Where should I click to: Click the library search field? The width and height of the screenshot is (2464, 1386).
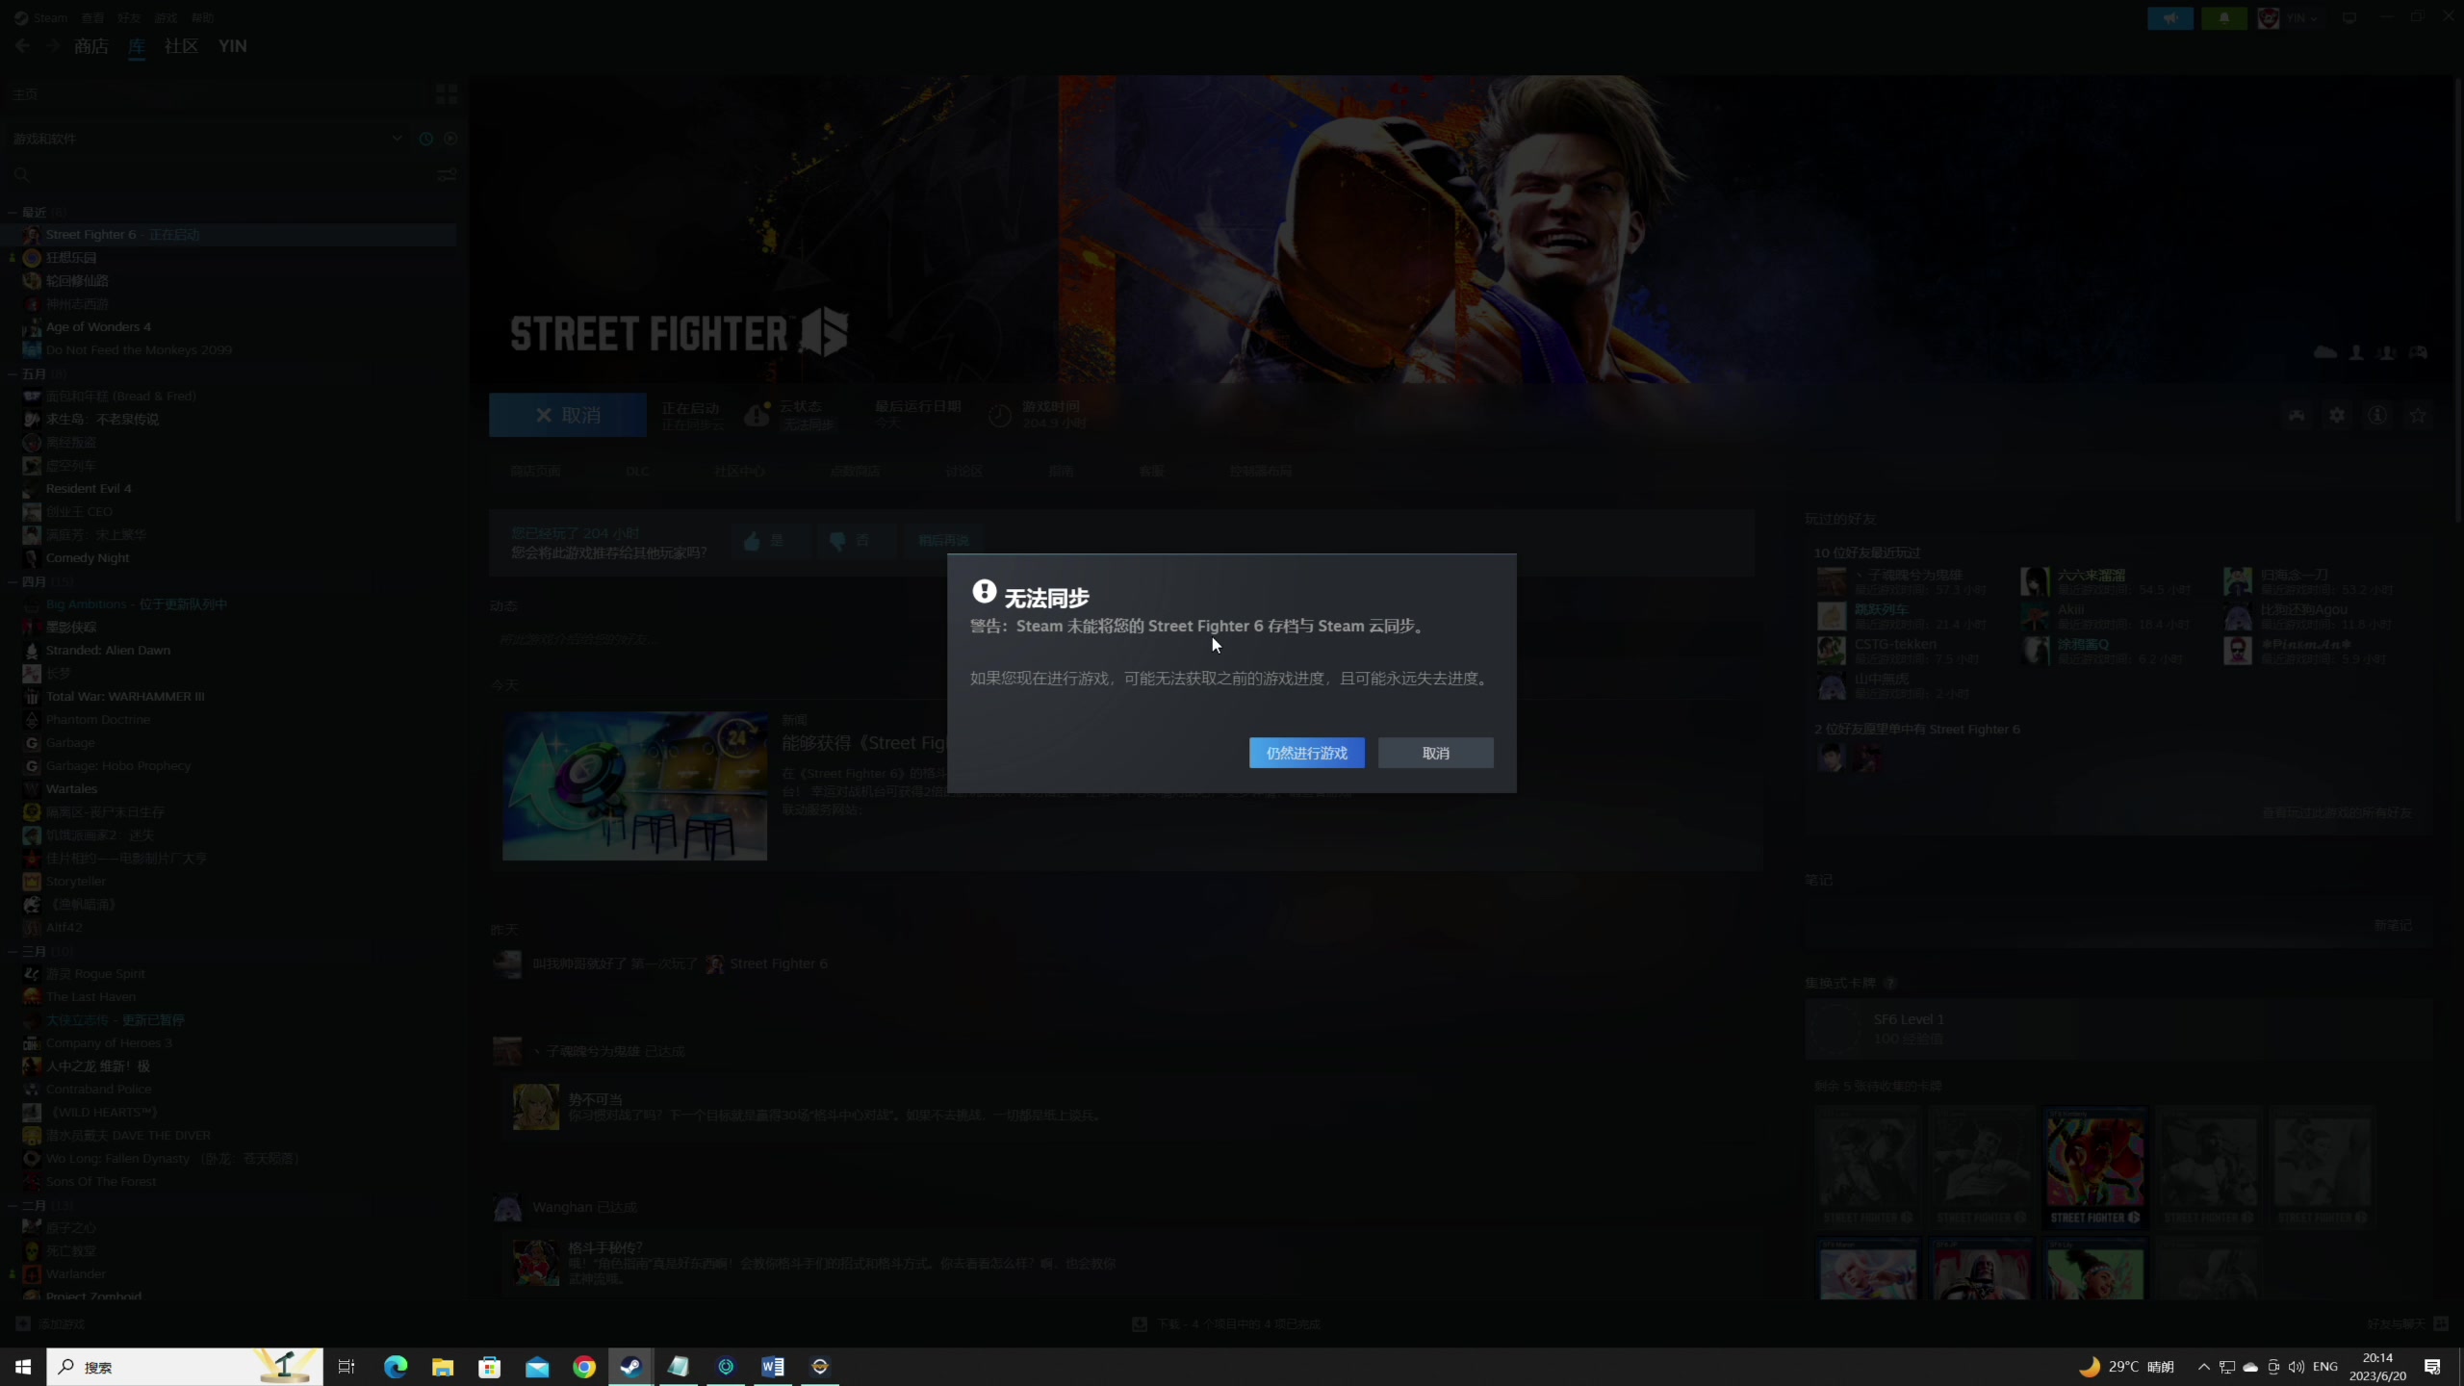(217, 175)
